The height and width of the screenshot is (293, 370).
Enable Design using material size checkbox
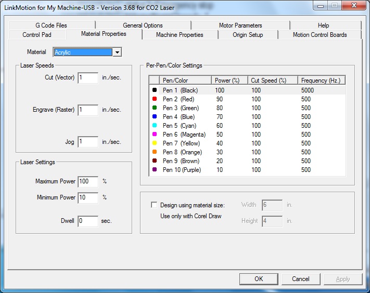click(154, 205)
